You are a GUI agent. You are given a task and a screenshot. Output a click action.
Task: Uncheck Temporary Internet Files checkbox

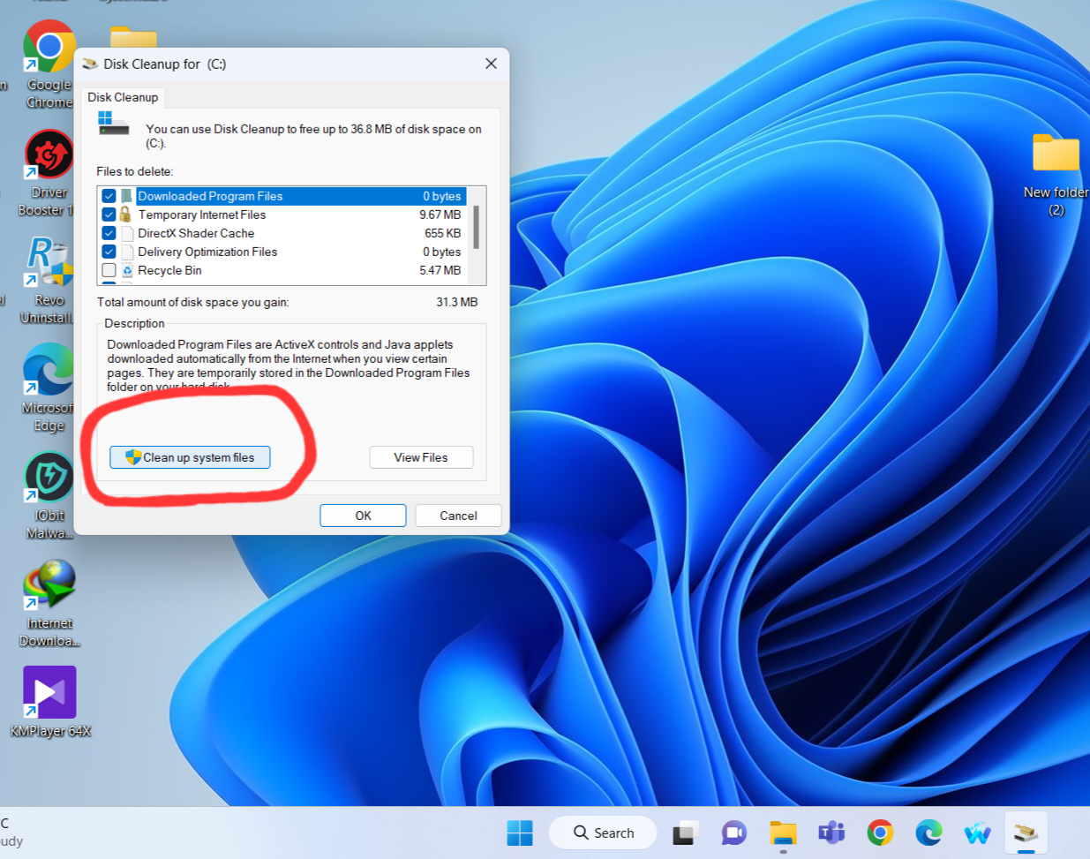point(109,215)
